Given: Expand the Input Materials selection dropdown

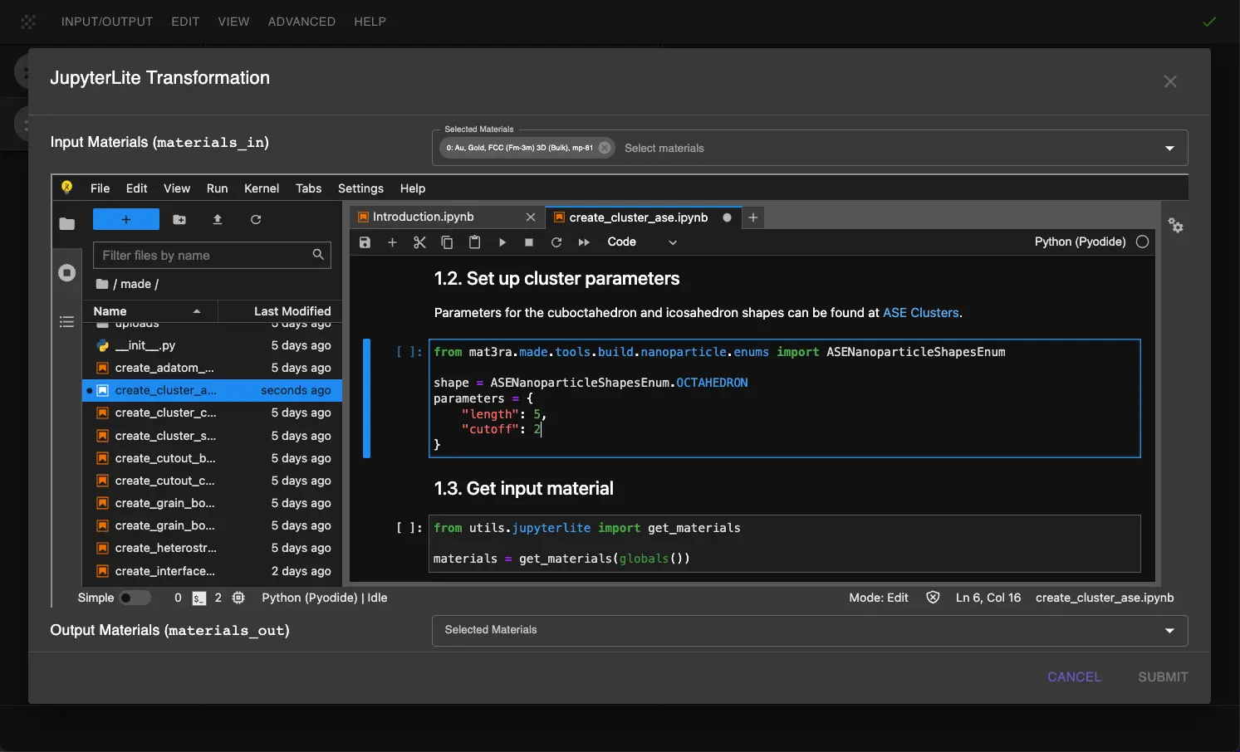Looking at the screenshot, I should 1169,148.
